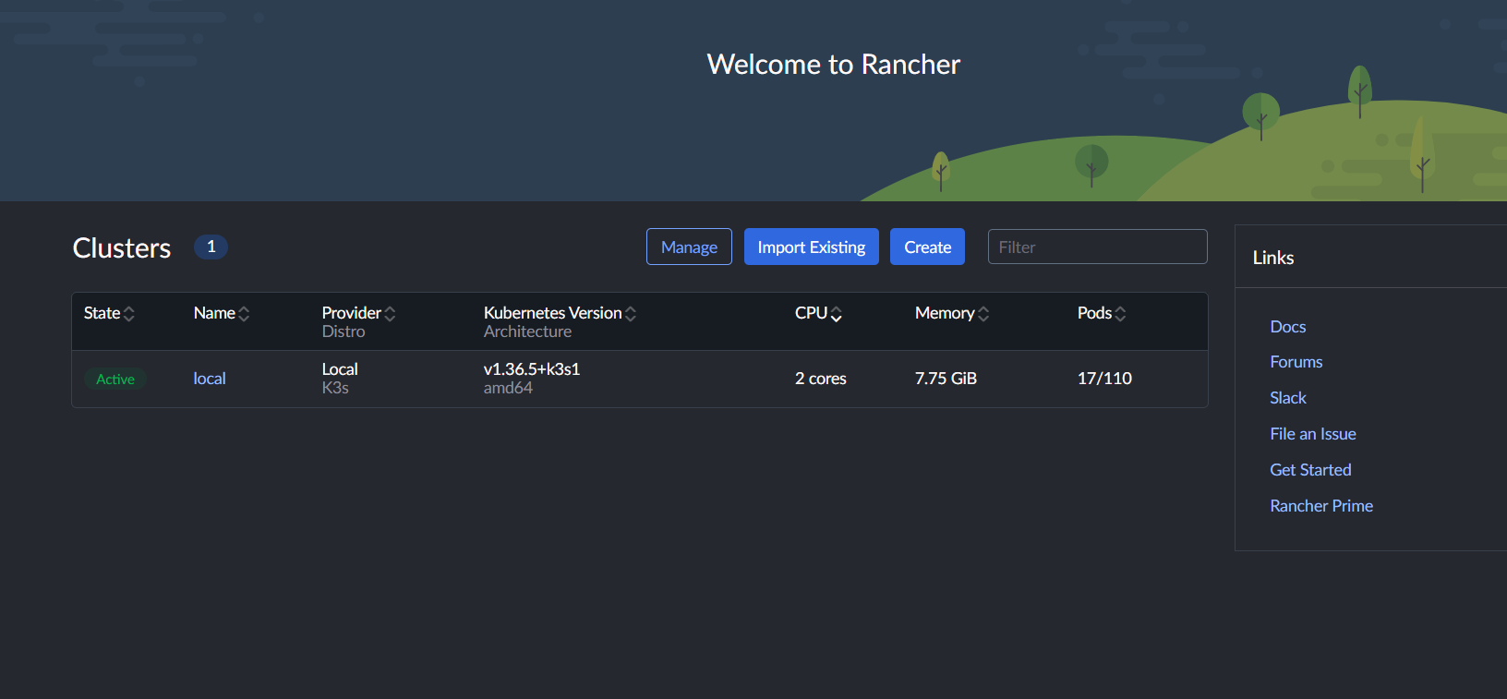Sort clusters by State column
Viewport: 1507px width, 699px height.
click(109, 313)
